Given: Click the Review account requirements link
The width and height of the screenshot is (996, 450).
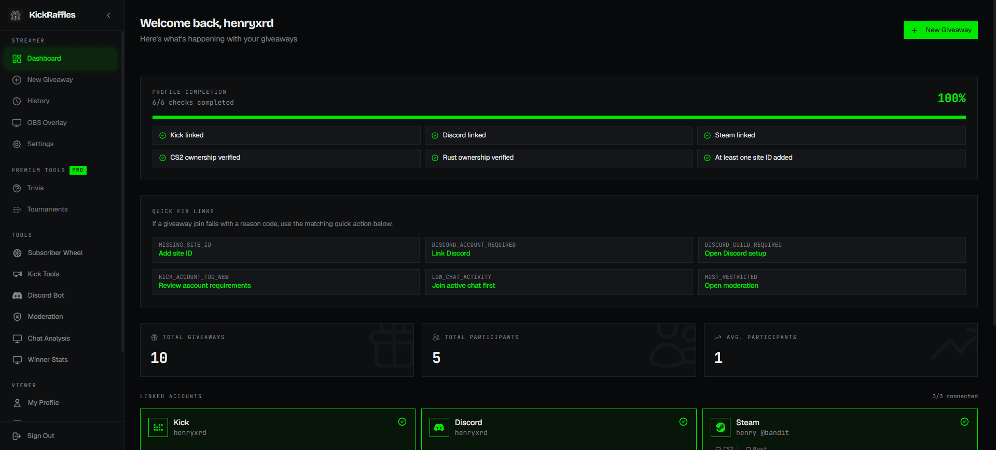Looking at the screenshot, I should click(x=205, y=286).
